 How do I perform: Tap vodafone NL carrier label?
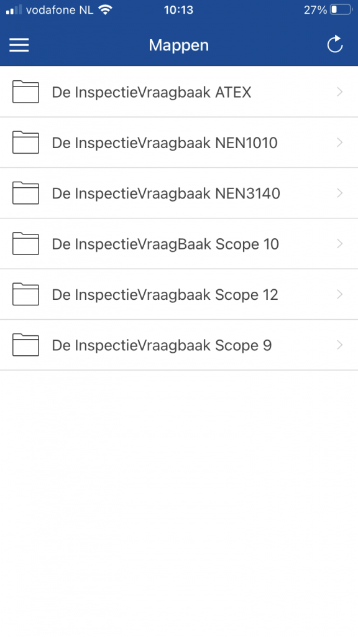[62, 9]
